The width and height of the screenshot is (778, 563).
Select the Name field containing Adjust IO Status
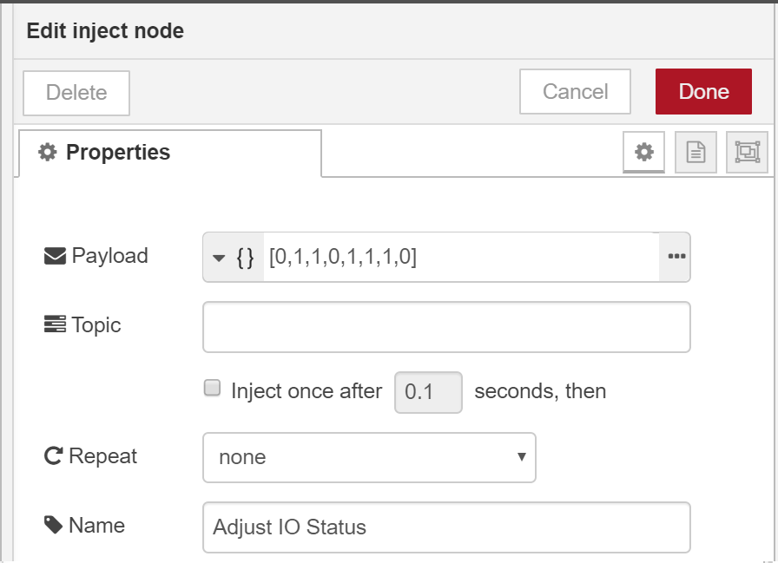(446, 526)
